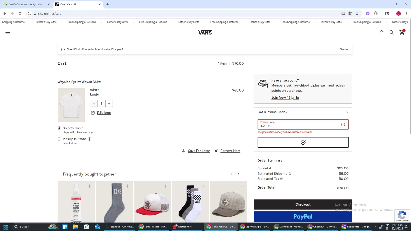Open Checkout Canvas Chrome window from the taskbar

322,227
